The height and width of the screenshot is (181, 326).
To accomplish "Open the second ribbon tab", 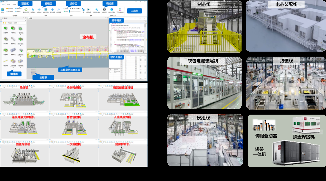I will (x=8, y=4).
